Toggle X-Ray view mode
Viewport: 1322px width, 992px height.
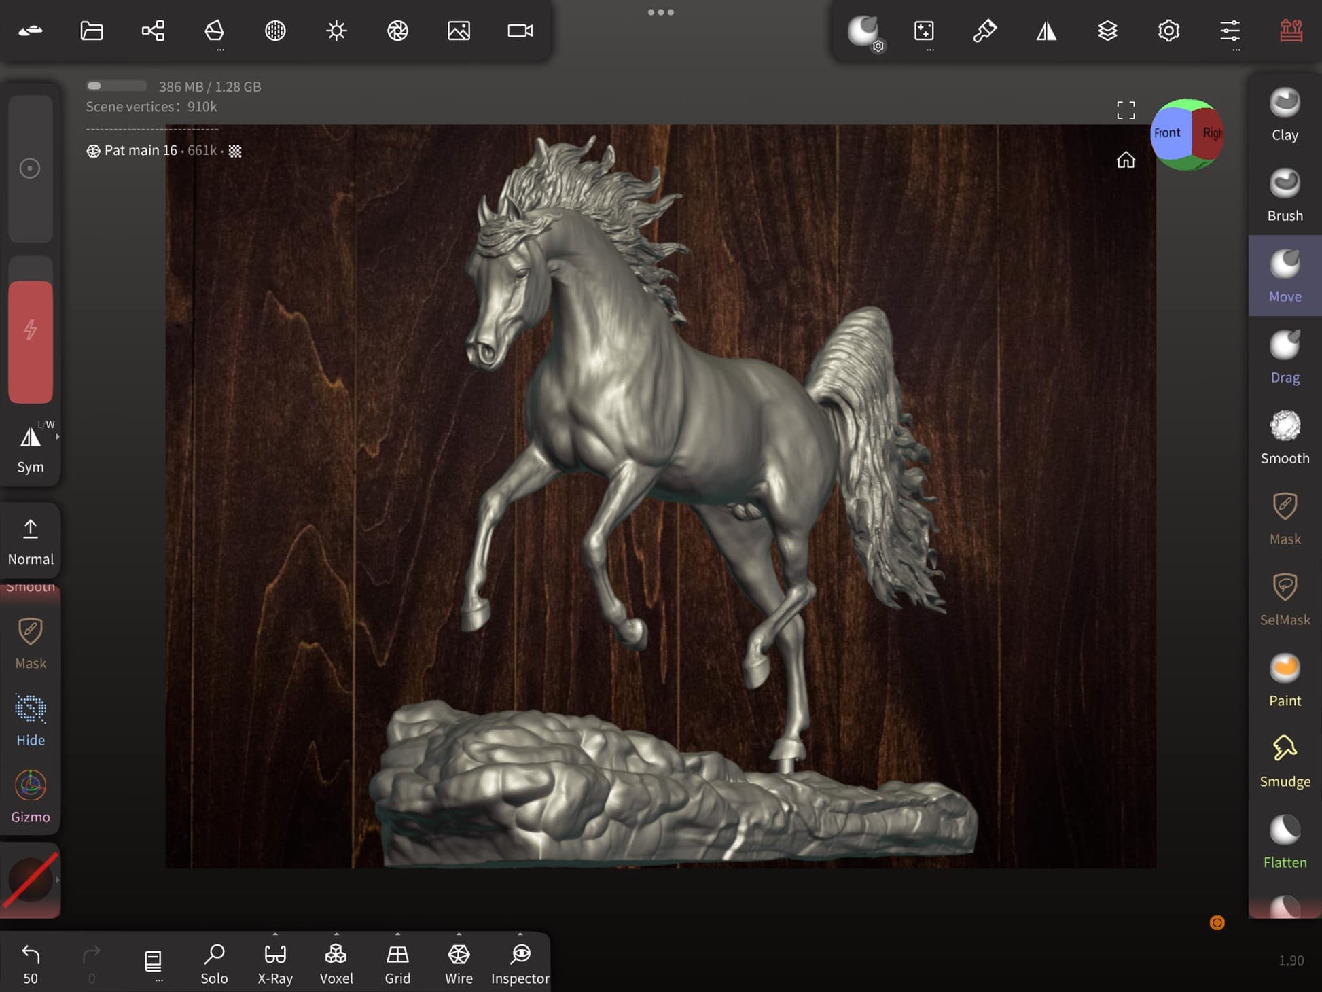point(275,963)
